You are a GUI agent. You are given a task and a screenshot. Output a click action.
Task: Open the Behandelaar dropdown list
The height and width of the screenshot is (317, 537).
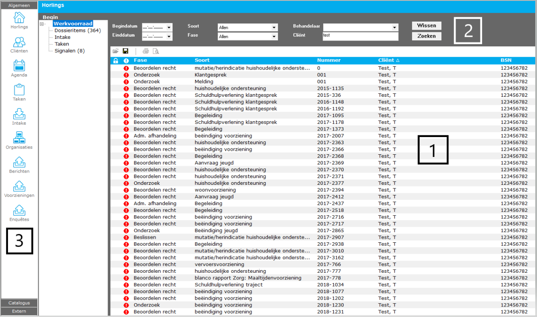[395, 27]
